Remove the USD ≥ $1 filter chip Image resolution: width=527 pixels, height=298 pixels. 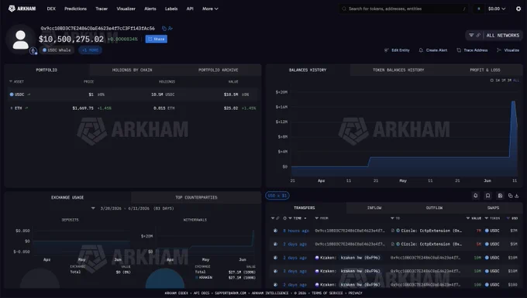point(277,196)
